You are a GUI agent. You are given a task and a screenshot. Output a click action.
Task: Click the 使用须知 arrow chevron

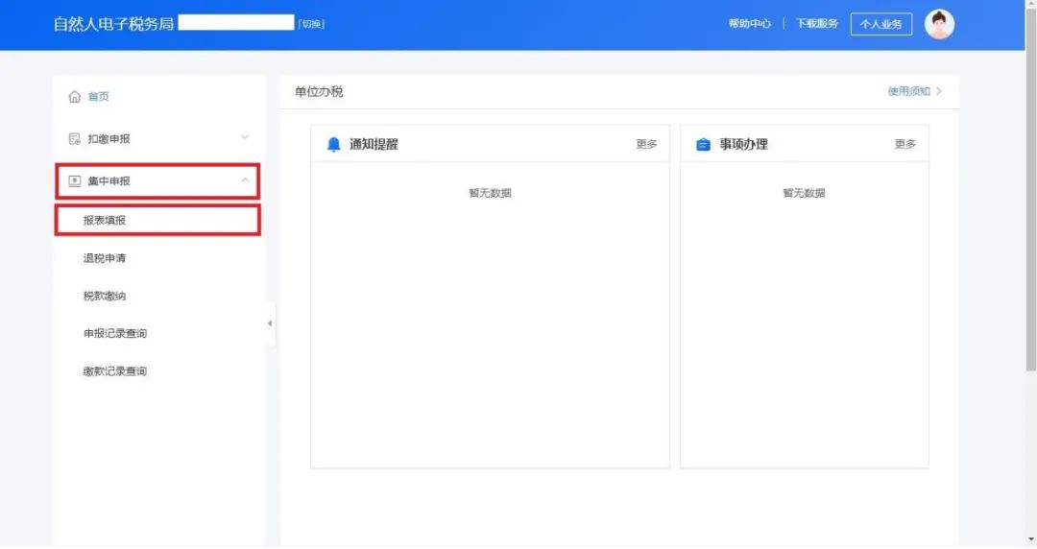(x=938, y=91)
